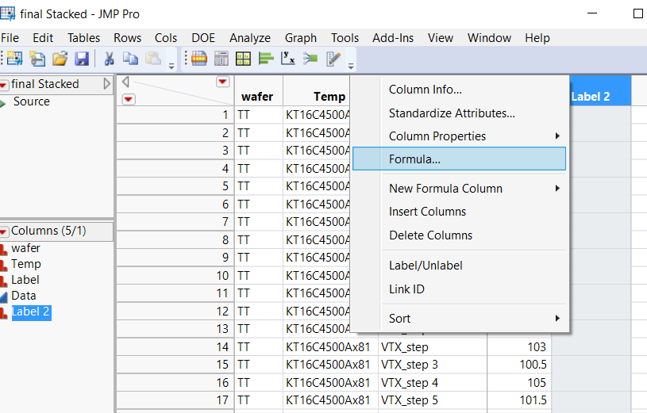The image size is (647, 413).
Task: Click the Copy toolbar icon
Action: pyautogui.click(x=130, y=59)
